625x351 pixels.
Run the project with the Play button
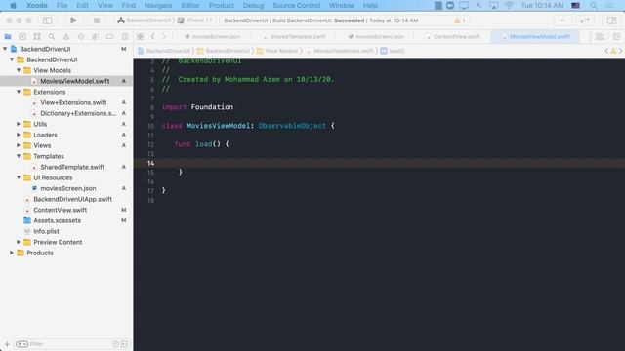(x=74, y=20)
